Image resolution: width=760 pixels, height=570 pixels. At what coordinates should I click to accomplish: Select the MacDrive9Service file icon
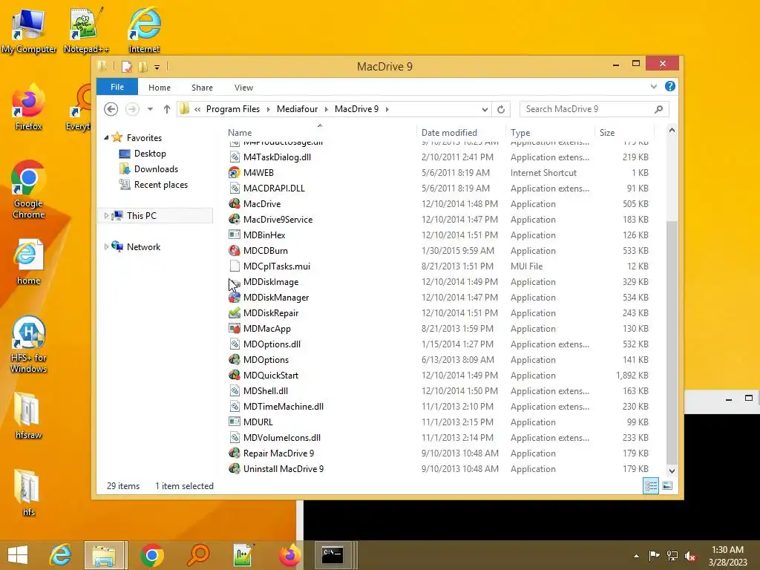tap(234, 219)
